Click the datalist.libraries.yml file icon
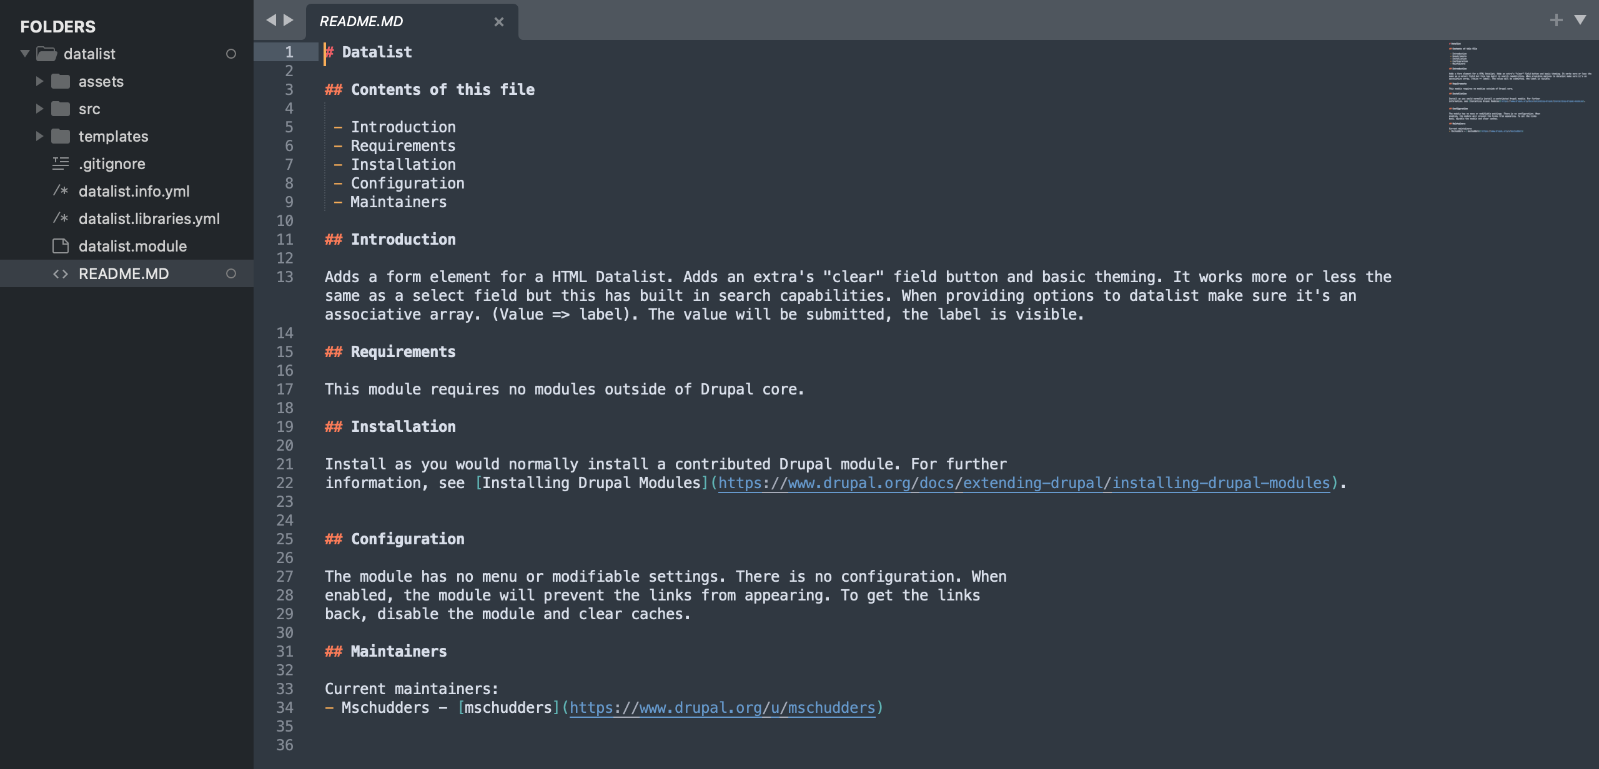 61,218
